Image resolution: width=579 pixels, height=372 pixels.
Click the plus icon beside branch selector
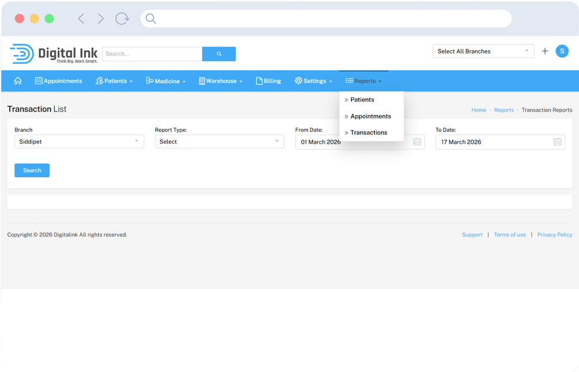point(545,51)
